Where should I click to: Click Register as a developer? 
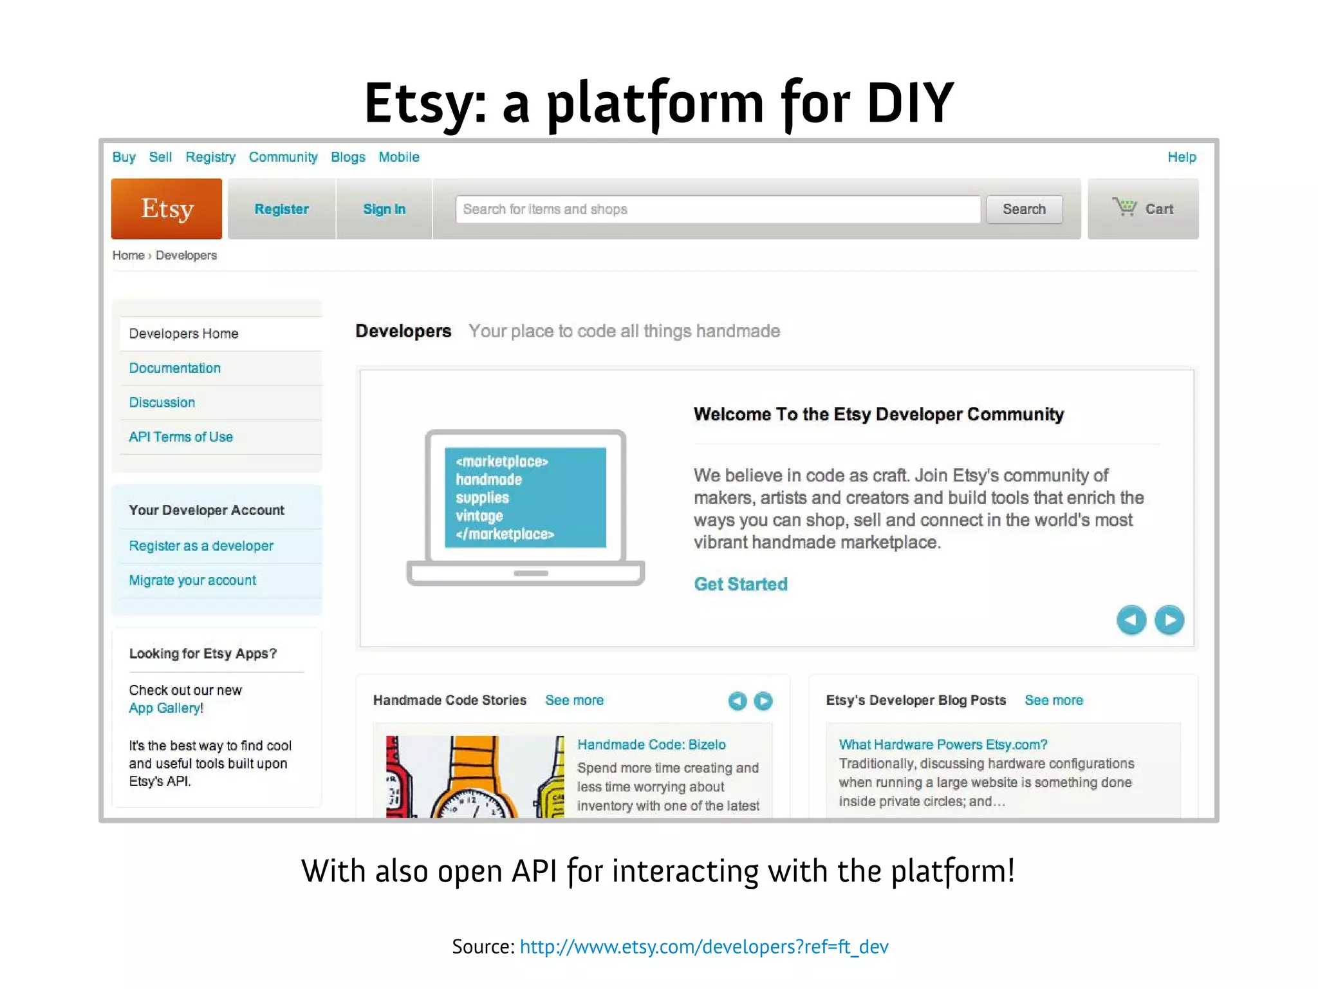click(201, 546)
